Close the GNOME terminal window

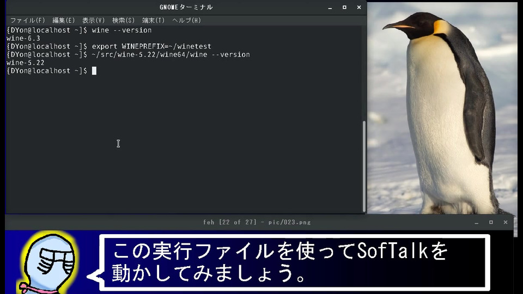(x=359, y=7)
